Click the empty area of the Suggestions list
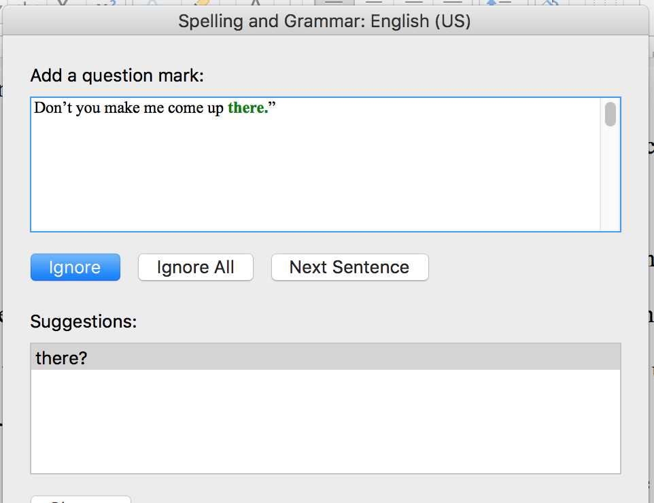The width and height of the screenshot is (654, 503). [325, 421]
